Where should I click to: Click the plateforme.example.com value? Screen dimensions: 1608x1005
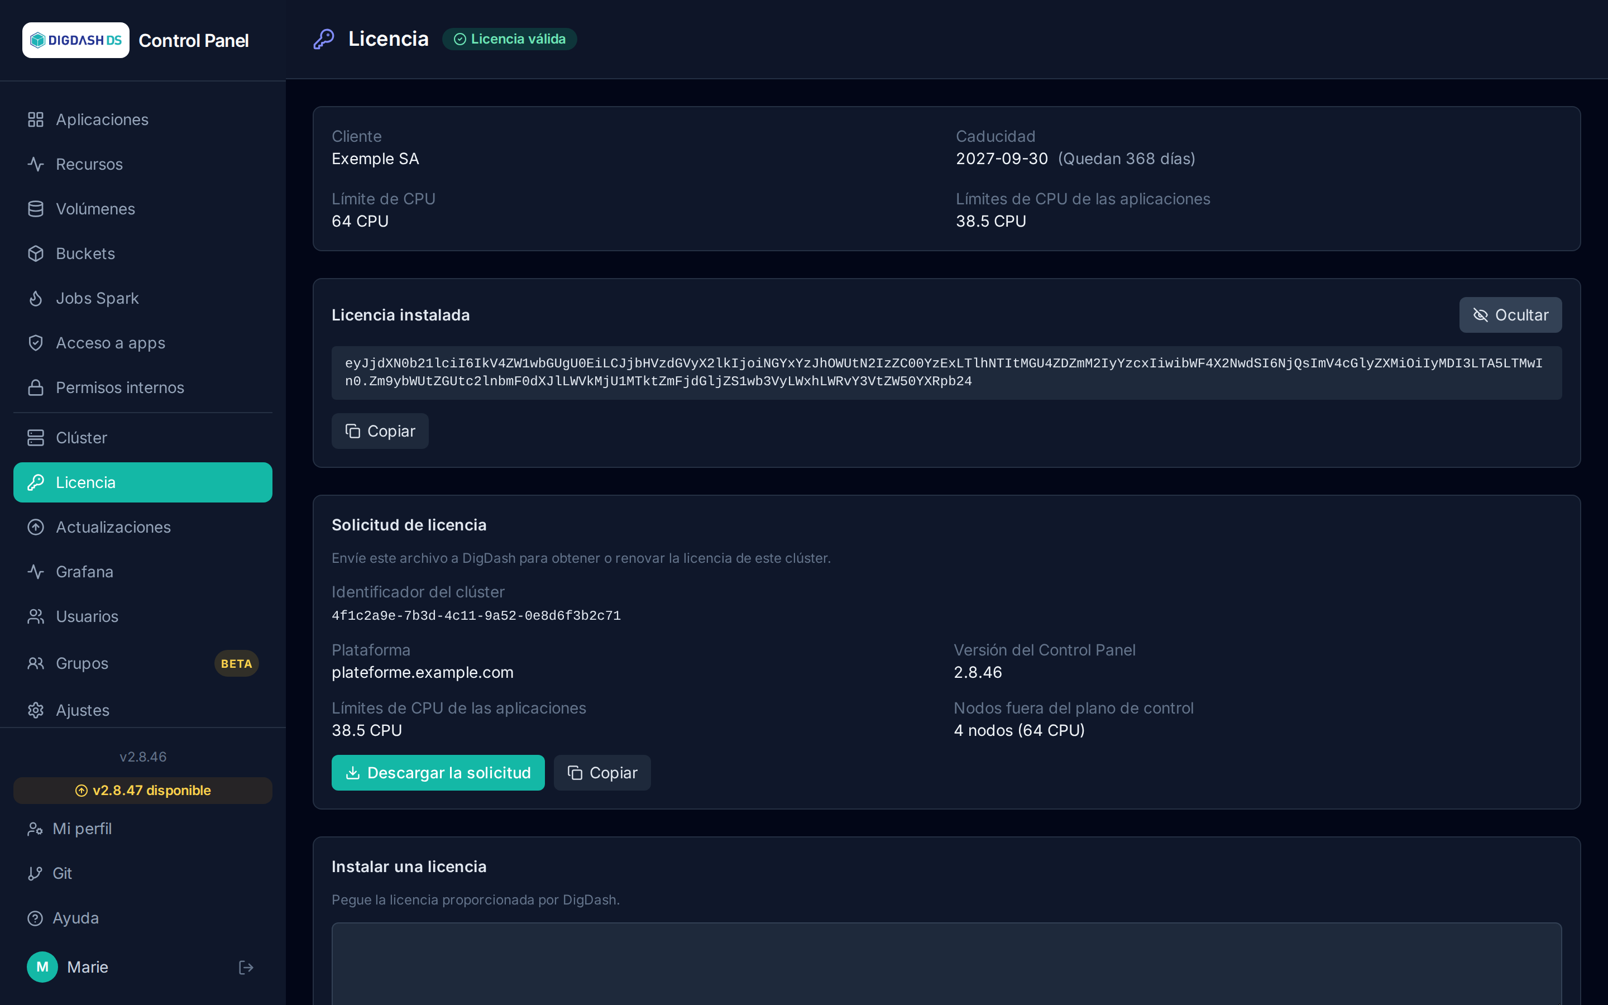423,672
